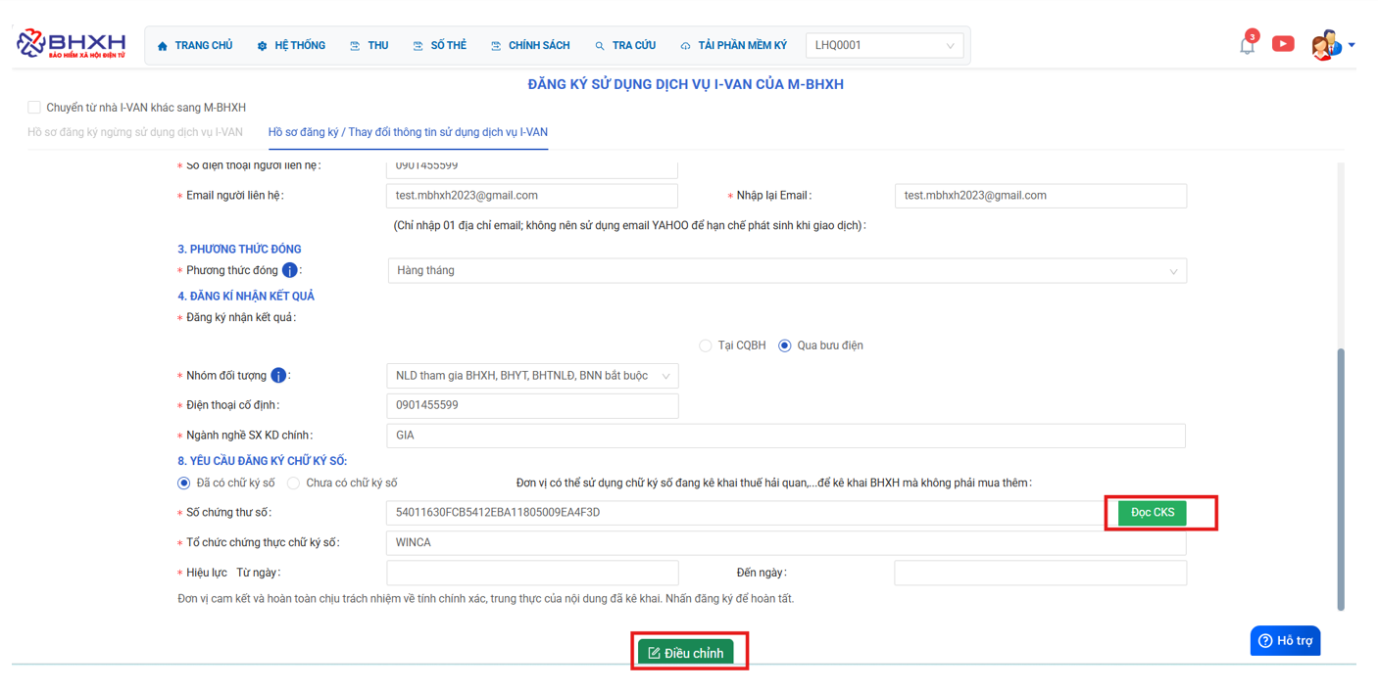Tick the Chuyển từ nhà I-VAN khác checkbox
Viewport: 1378px width, 691px height.
(34, 108)
